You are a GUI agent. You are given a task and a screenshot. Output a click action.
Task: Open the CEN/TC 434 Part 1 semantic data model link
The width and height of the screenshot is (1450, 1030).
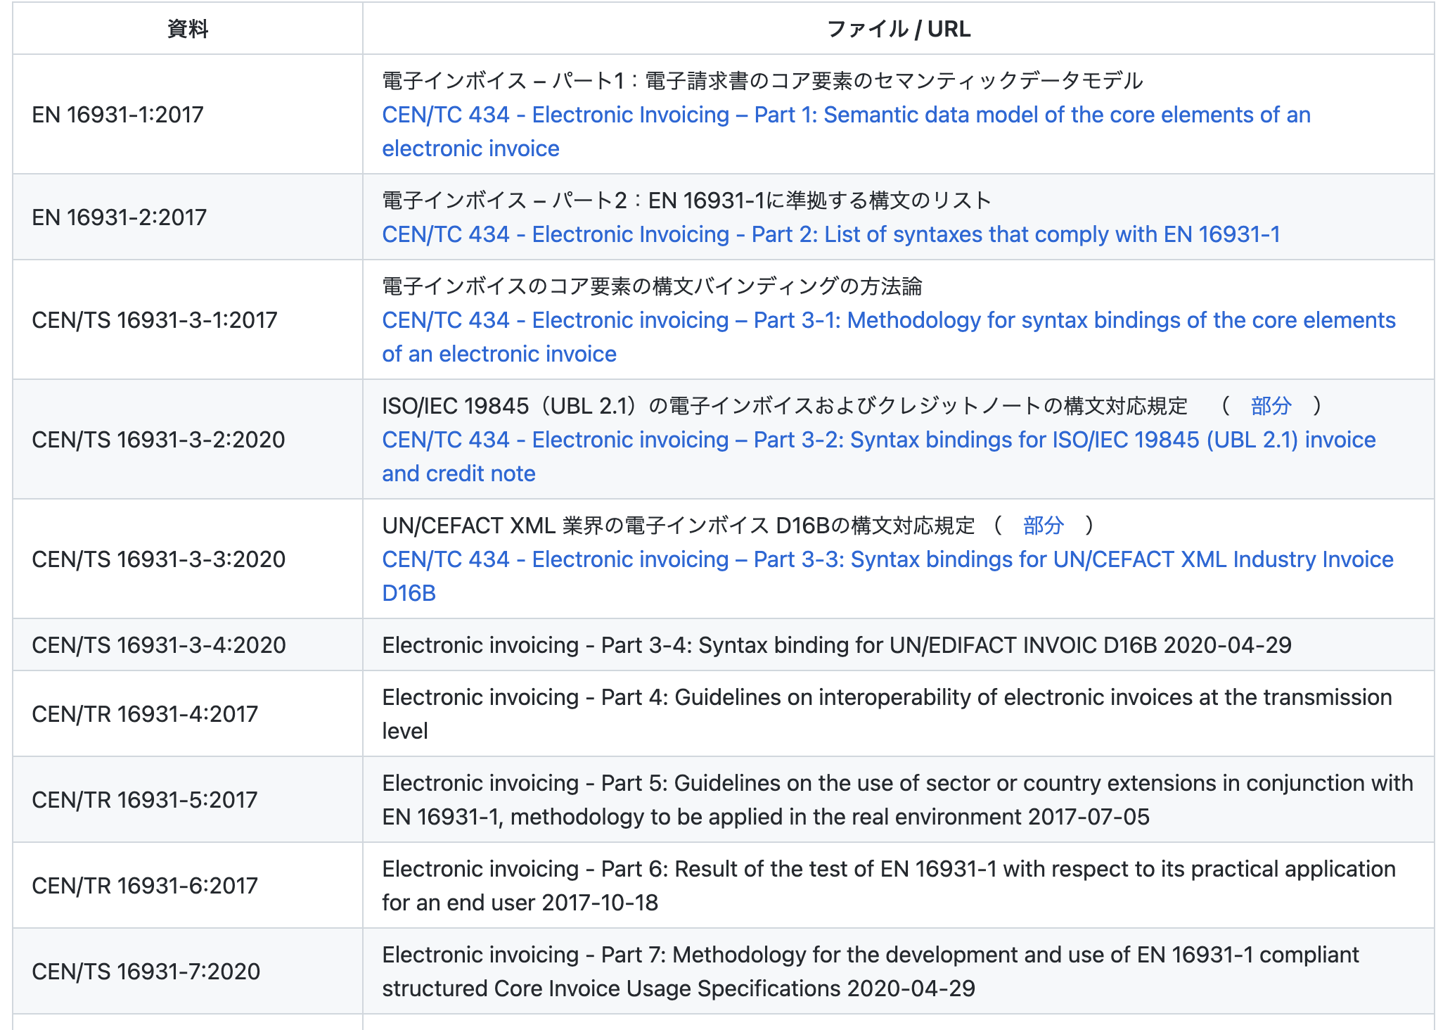(x=846, y=132)
